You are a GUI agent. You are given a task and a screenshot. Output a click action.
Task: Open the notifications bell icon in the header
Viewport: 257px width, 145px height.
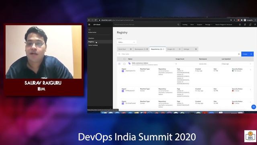tap(250, 25)
